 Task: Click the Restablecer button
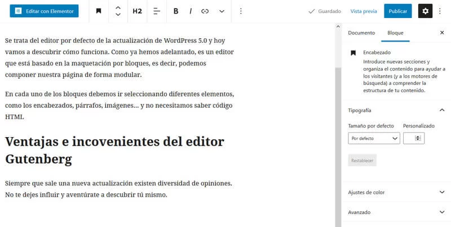point(362,161)
